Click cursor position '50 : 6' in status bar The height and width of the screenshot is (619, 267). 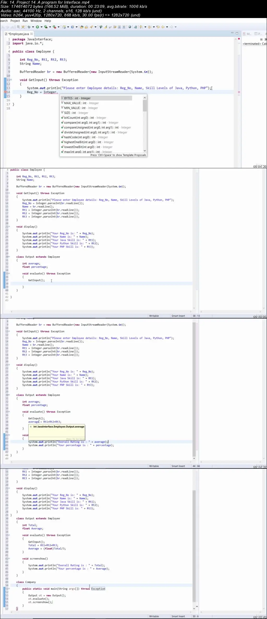(x=196, y=616)
